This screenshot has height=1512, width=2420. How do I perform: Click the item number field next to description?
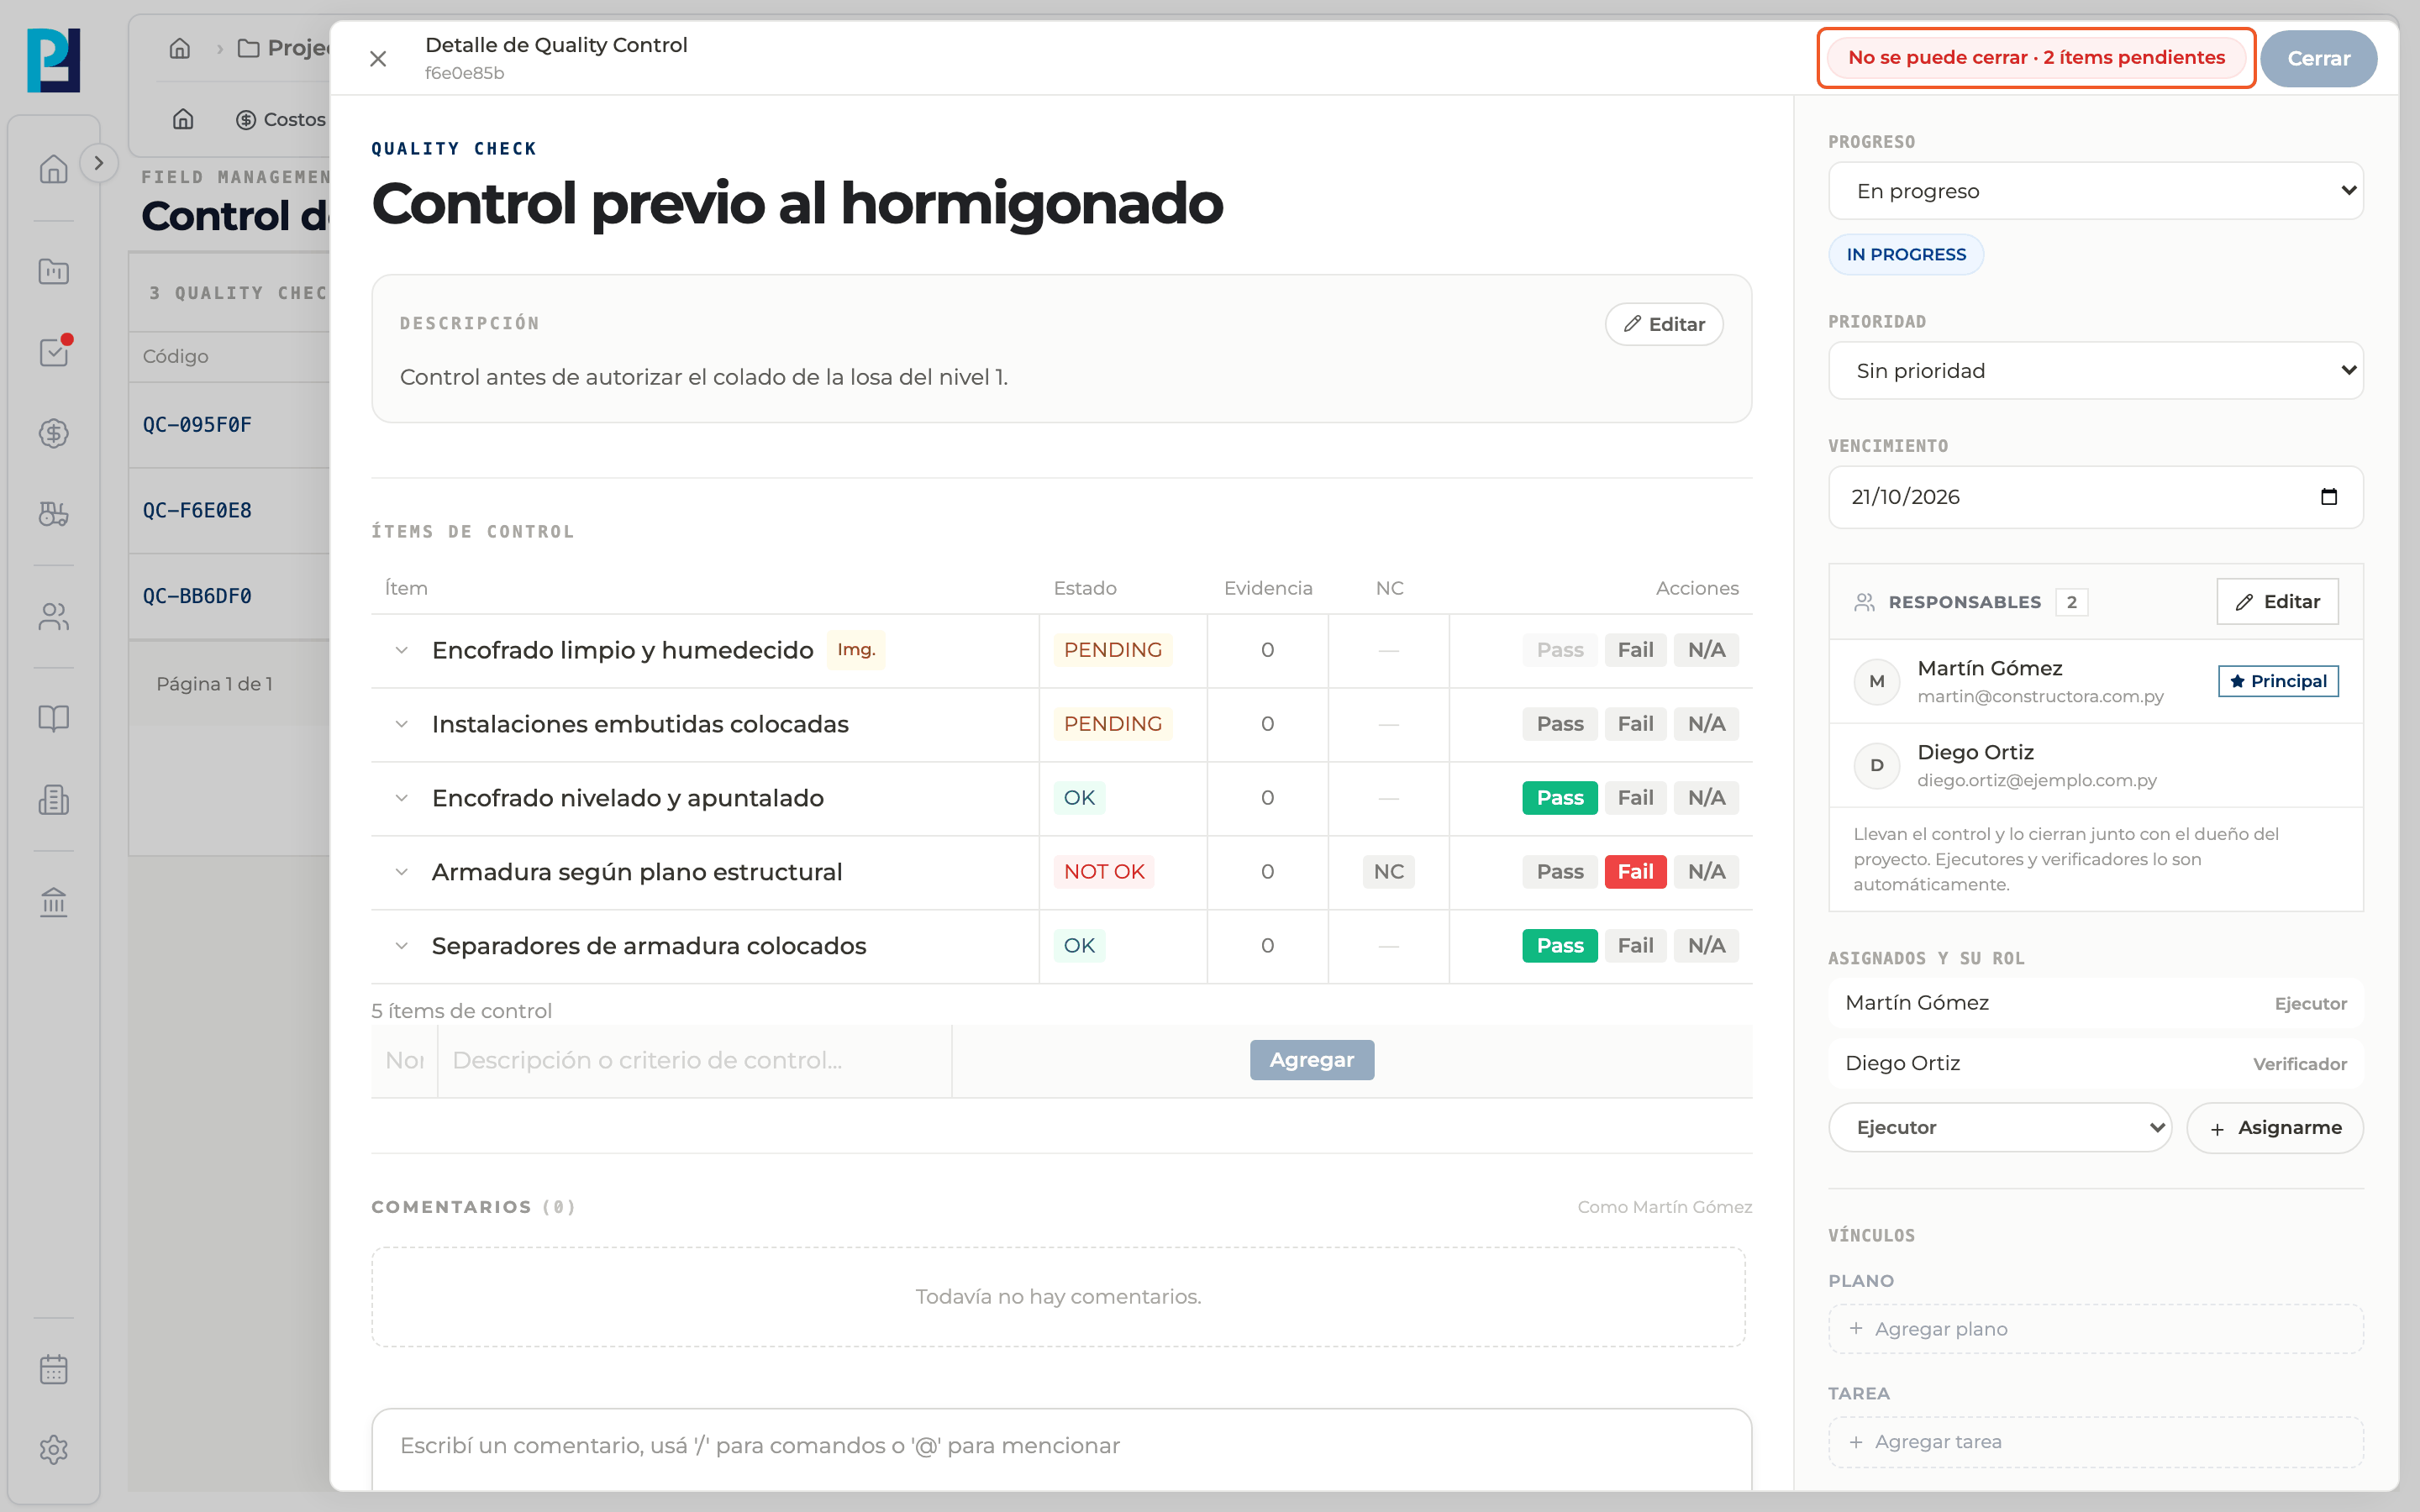(404, 1061)
